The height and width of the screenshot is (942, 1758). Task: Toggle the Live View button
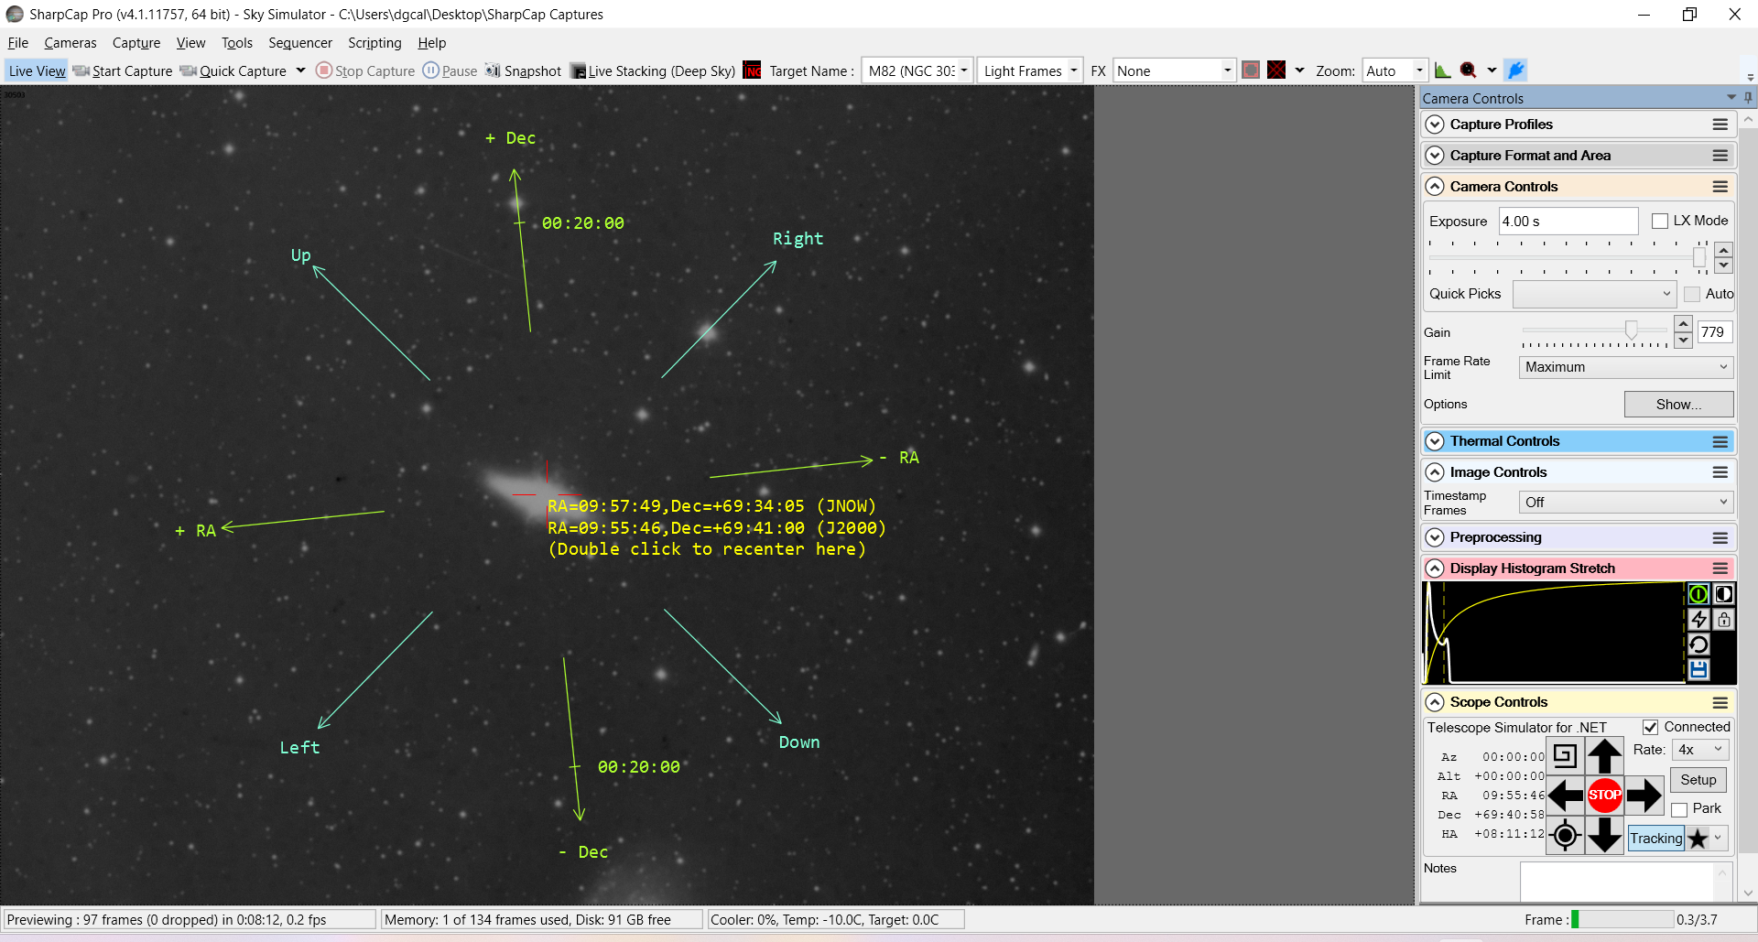click(37, 70)
